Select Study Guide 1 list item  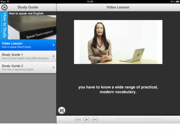(x=28, y=56)
